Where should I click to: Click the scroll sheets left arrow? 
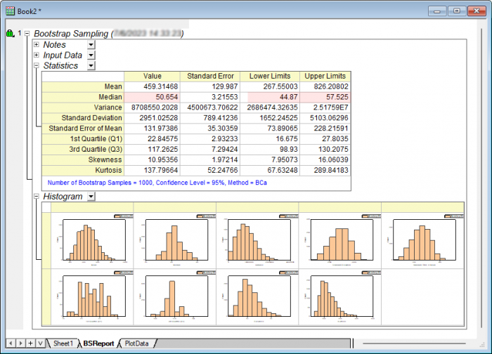coord(10,343)
